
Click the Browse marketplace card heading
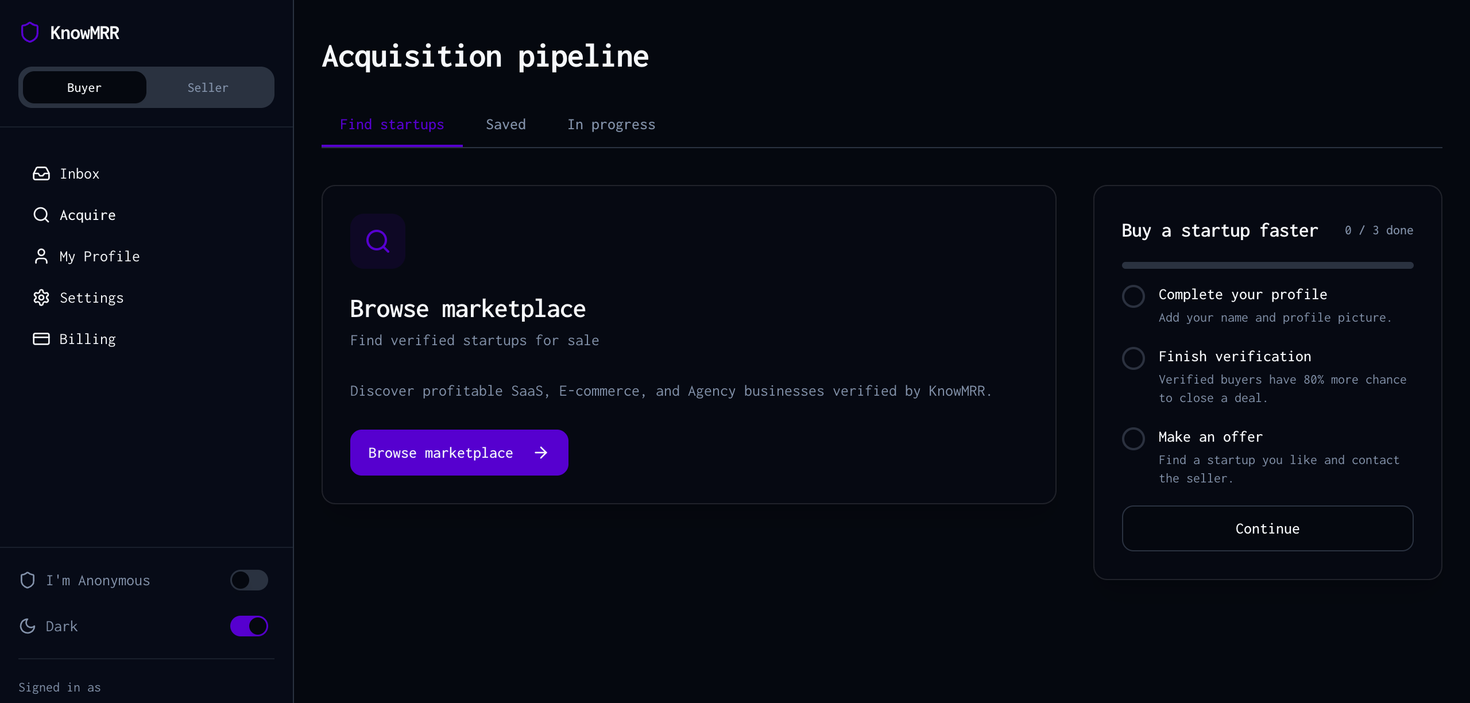point(468,309)
